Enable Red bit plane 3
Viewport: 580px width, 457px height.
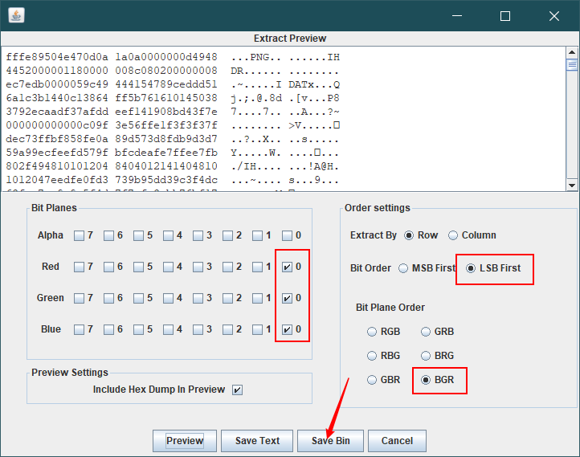click(198, 267)
